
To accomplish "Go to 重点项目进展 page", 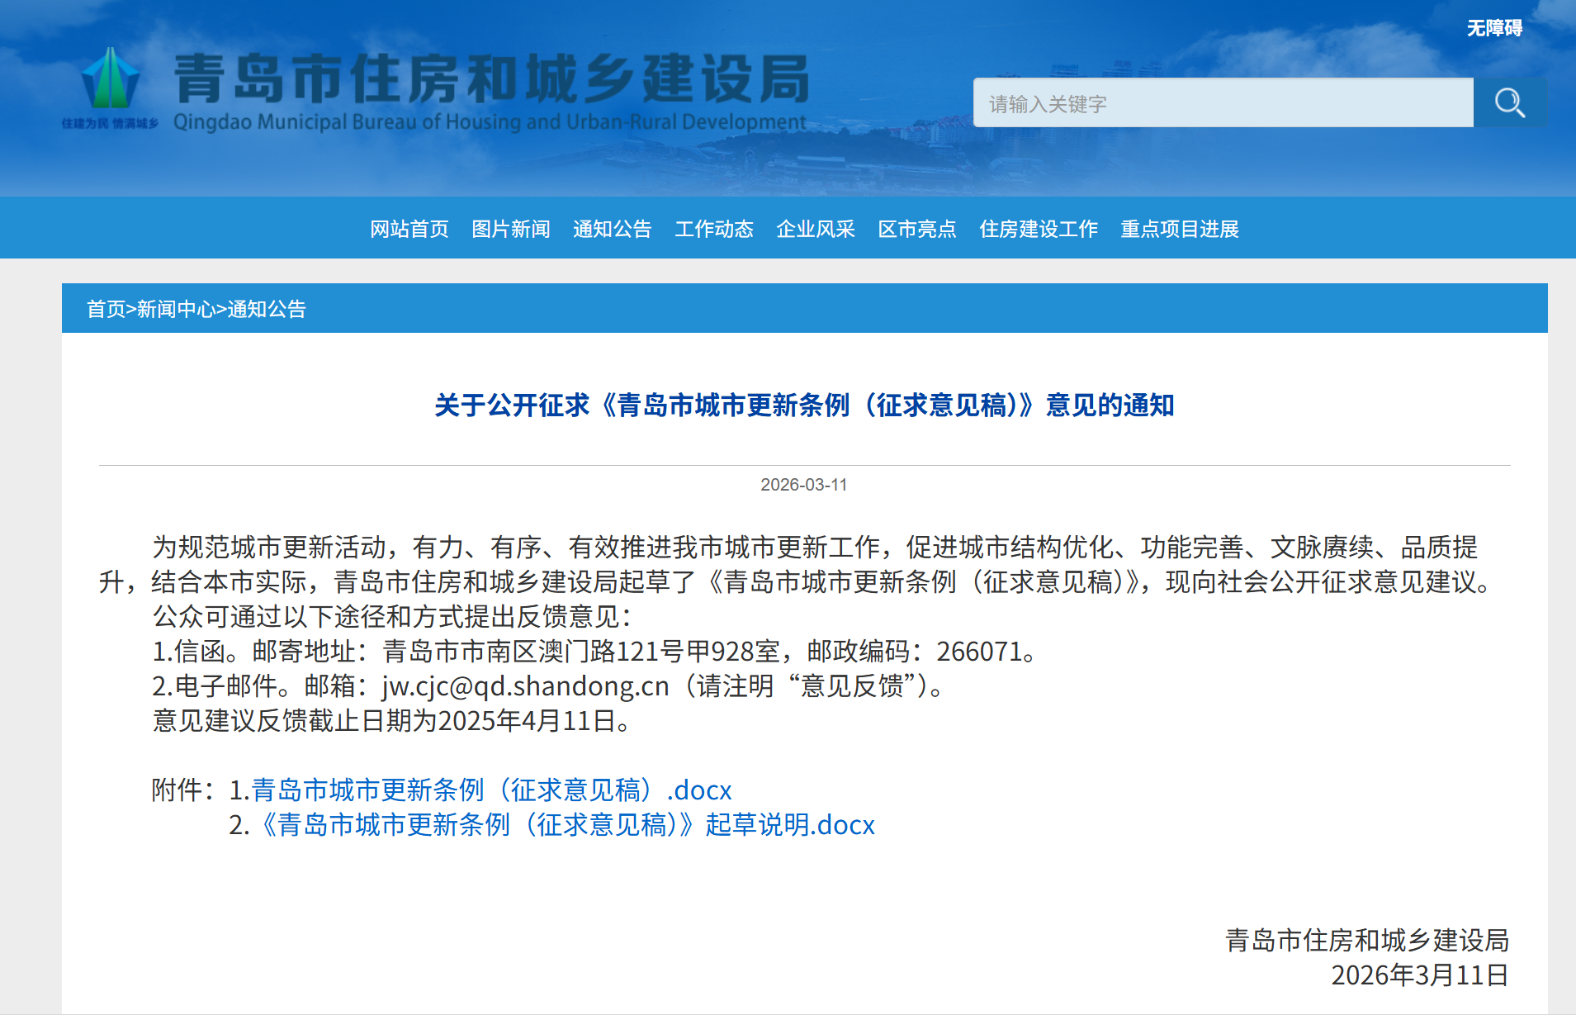I will [x=1179, y=229].
